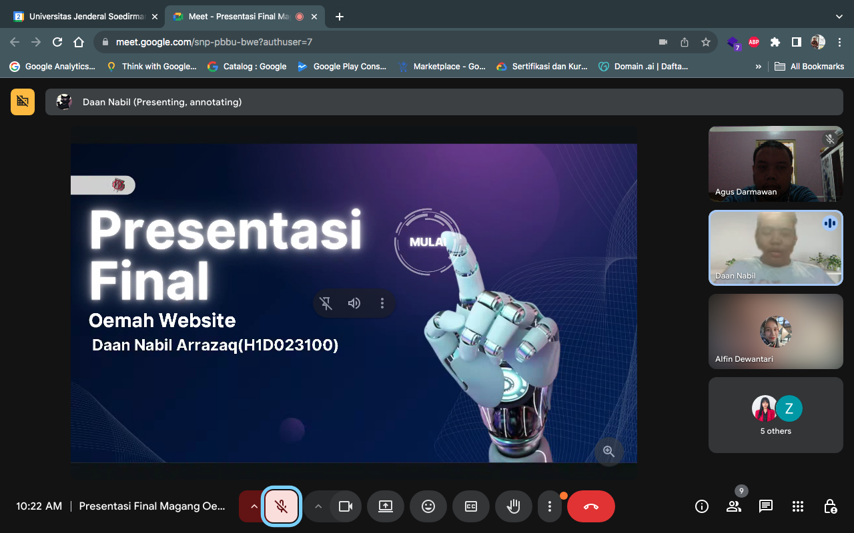854x533 pixels.
Task: Show meeting details info icon
Action: click(702, 506)
